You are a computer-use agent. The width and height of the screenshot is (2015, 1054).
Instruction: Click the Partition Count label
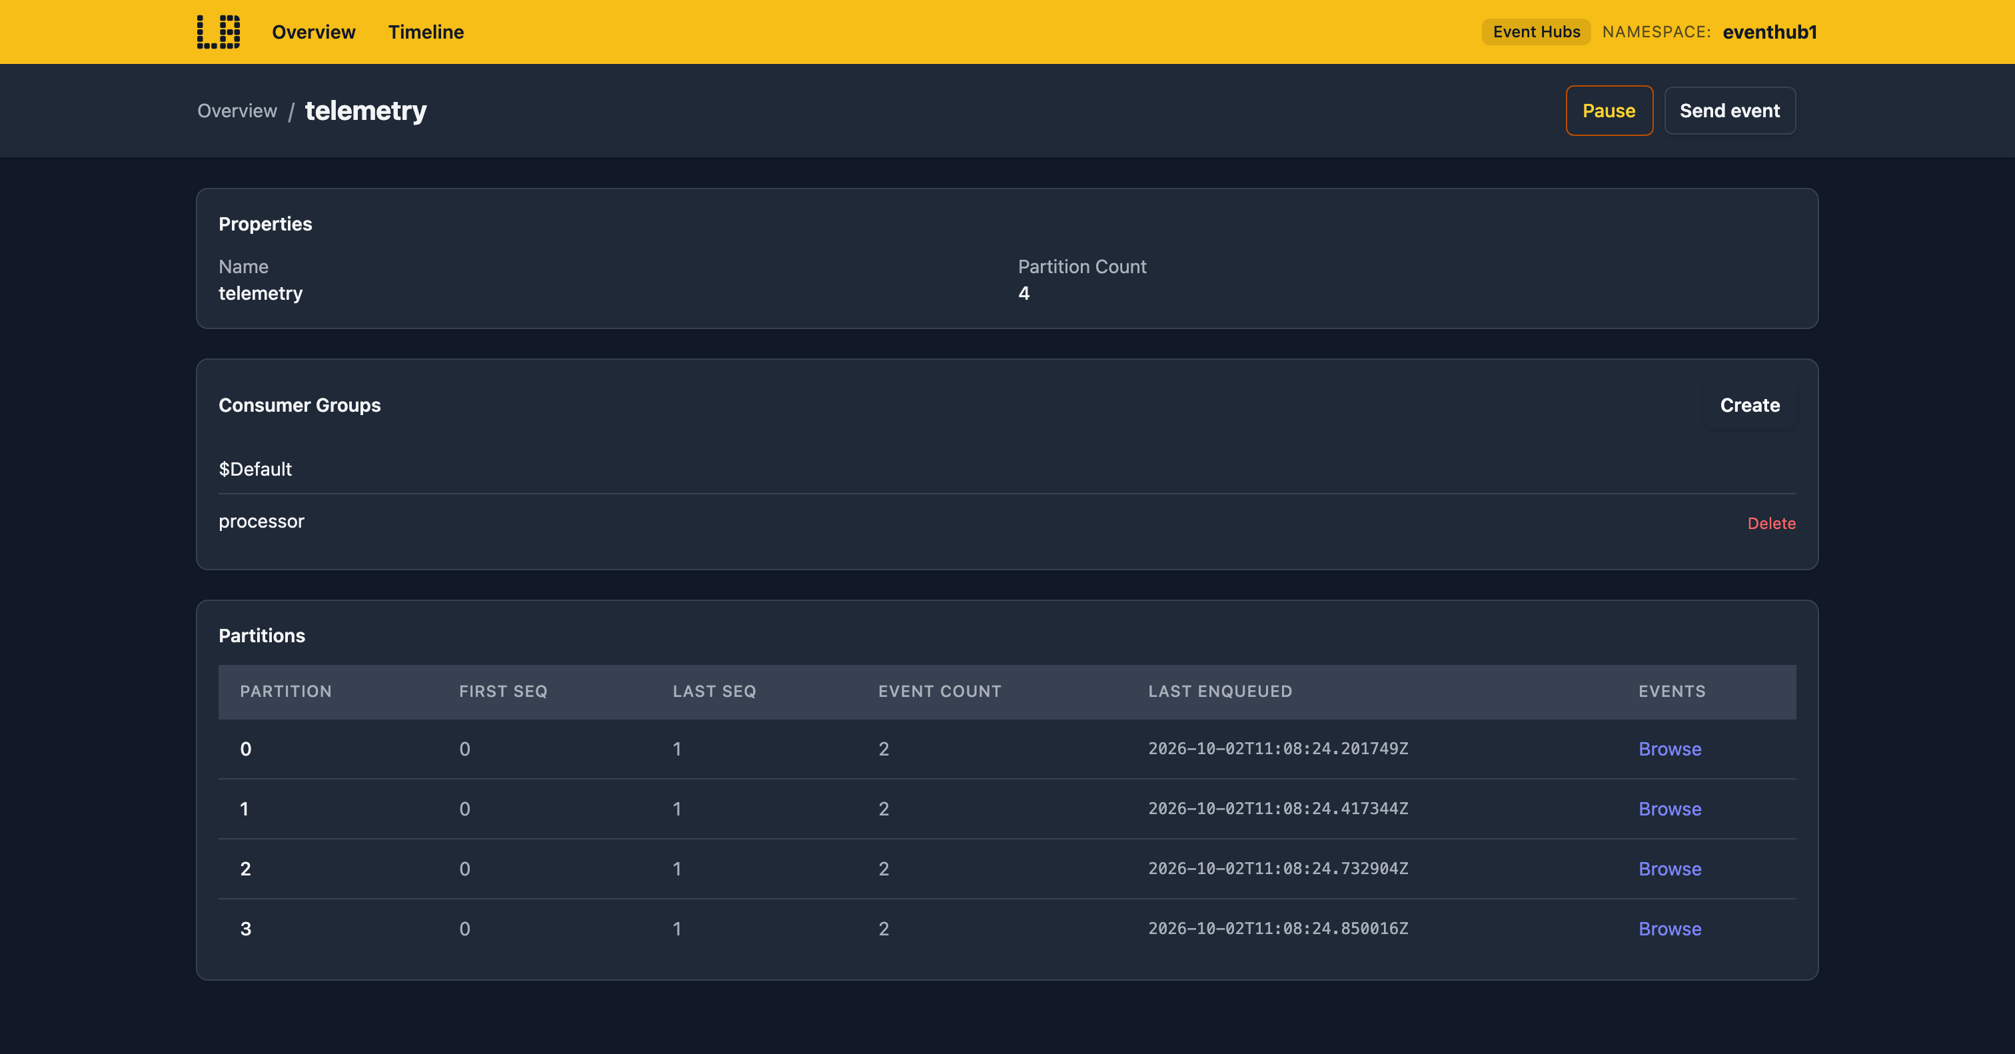[1082, 266]
